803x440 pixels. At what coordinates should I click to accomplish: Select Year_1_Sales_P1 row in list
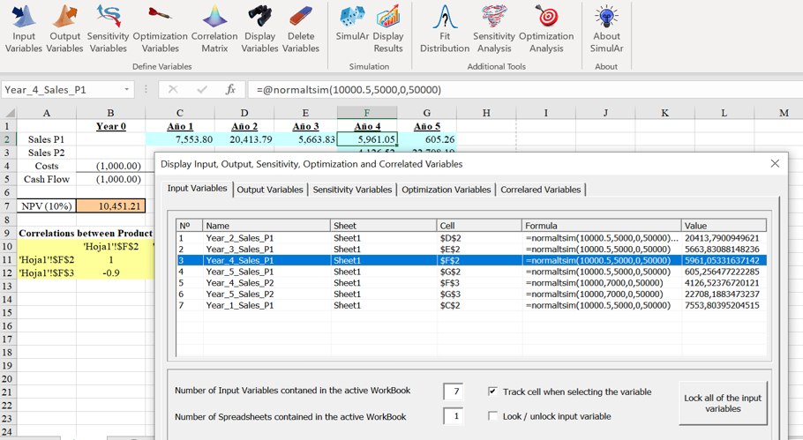[x=472, y=305]
